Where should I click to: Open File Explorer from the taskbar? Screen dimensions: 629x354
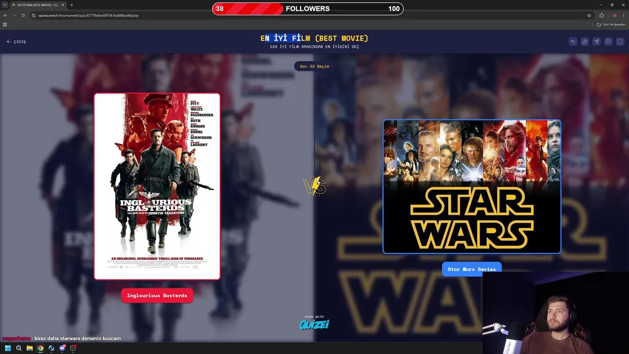[x=29, y=348]
